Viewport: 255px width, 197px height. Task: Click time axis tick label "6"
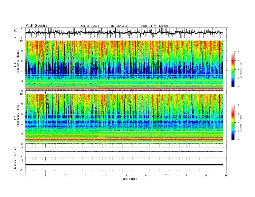[x=146, y=175]
